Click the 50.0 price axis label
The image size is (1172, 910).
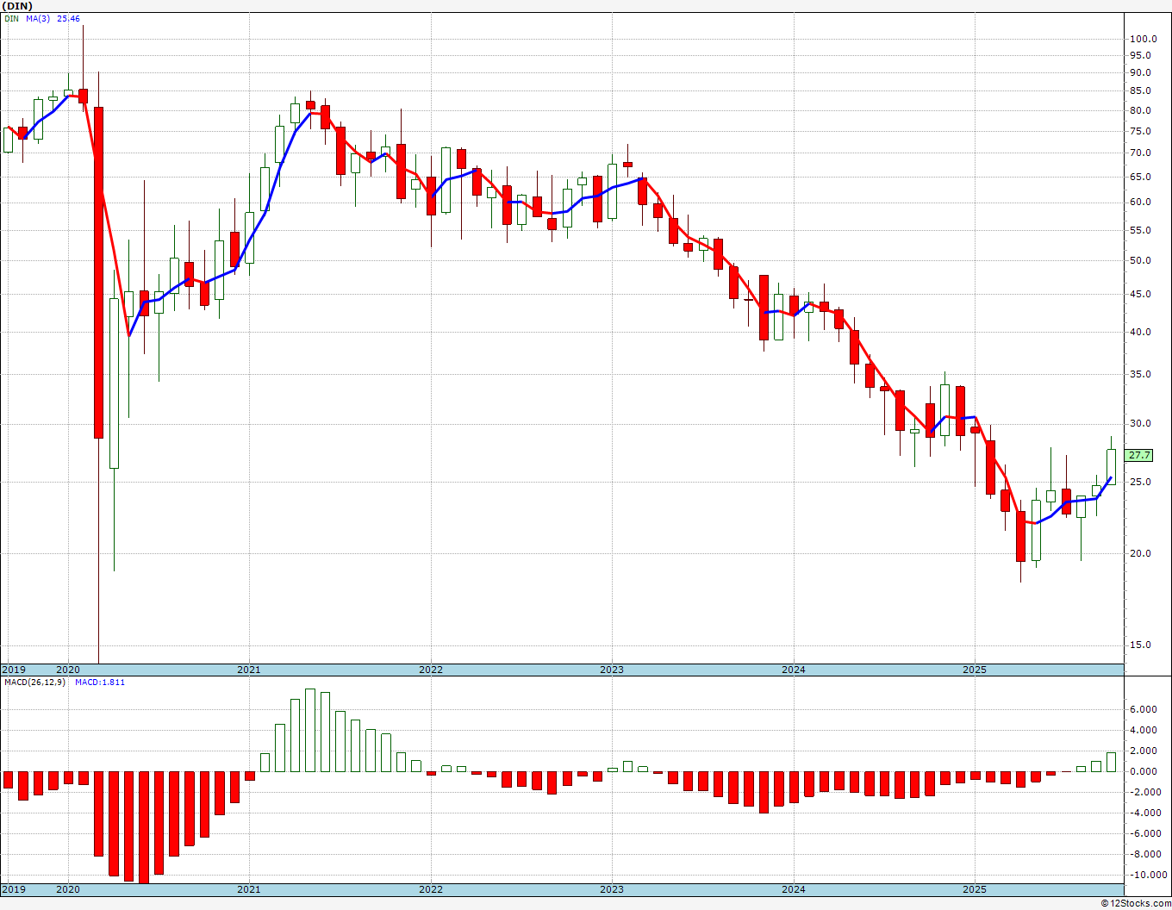tap(1143, 260)
